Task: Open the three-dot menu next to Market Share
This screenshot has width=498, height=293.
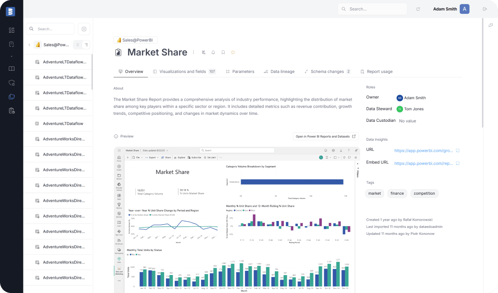Action: (194, 52)
